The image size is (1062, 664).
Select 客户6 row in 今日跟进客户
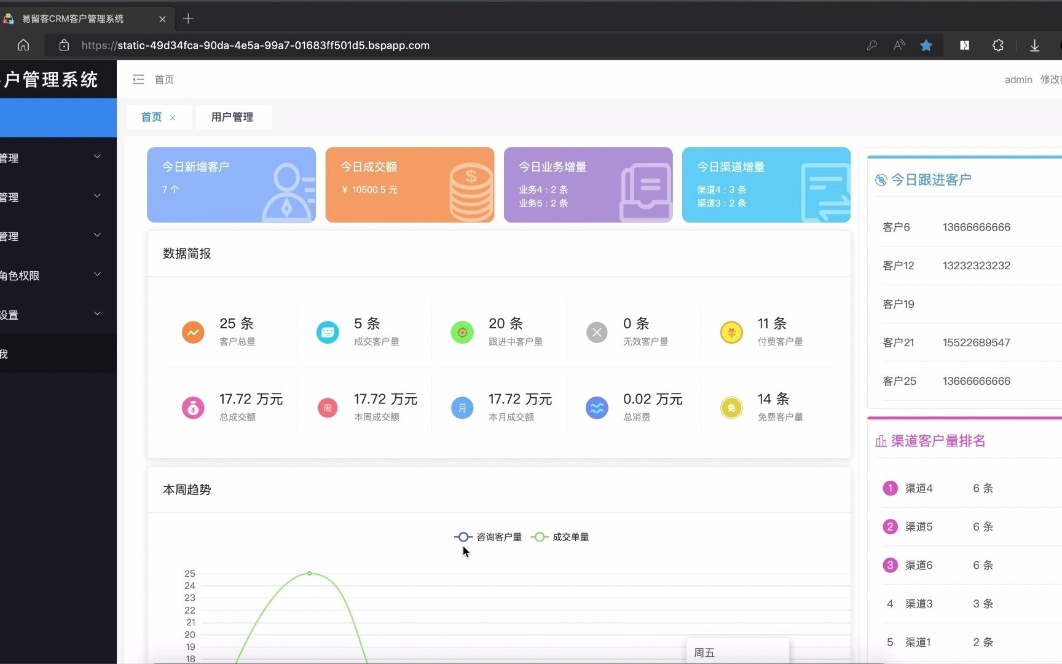pos(971,227)
